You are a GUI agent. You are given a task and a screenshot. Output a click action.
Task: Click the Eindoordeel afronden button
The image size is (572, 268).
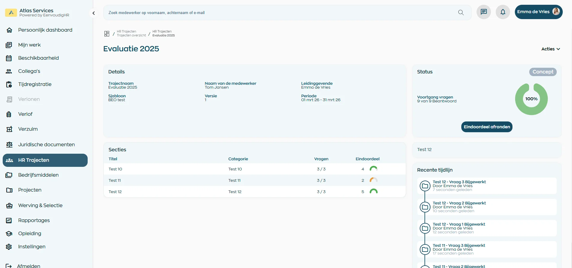coord(486,127)
